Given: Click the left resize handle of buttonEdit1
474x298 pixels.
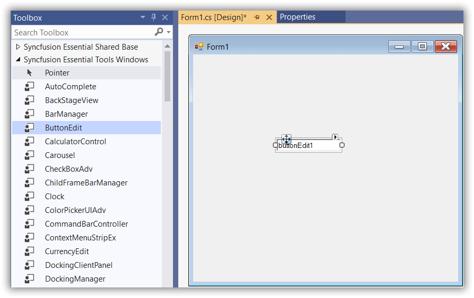Looking at the screenshot, I should [275, 145].
